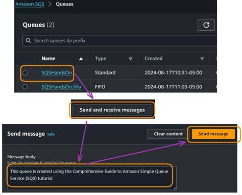The image size is (242, 195).
Task: Go to Amazon SQS breadcrumb link
Action: [x=30, y=4]
